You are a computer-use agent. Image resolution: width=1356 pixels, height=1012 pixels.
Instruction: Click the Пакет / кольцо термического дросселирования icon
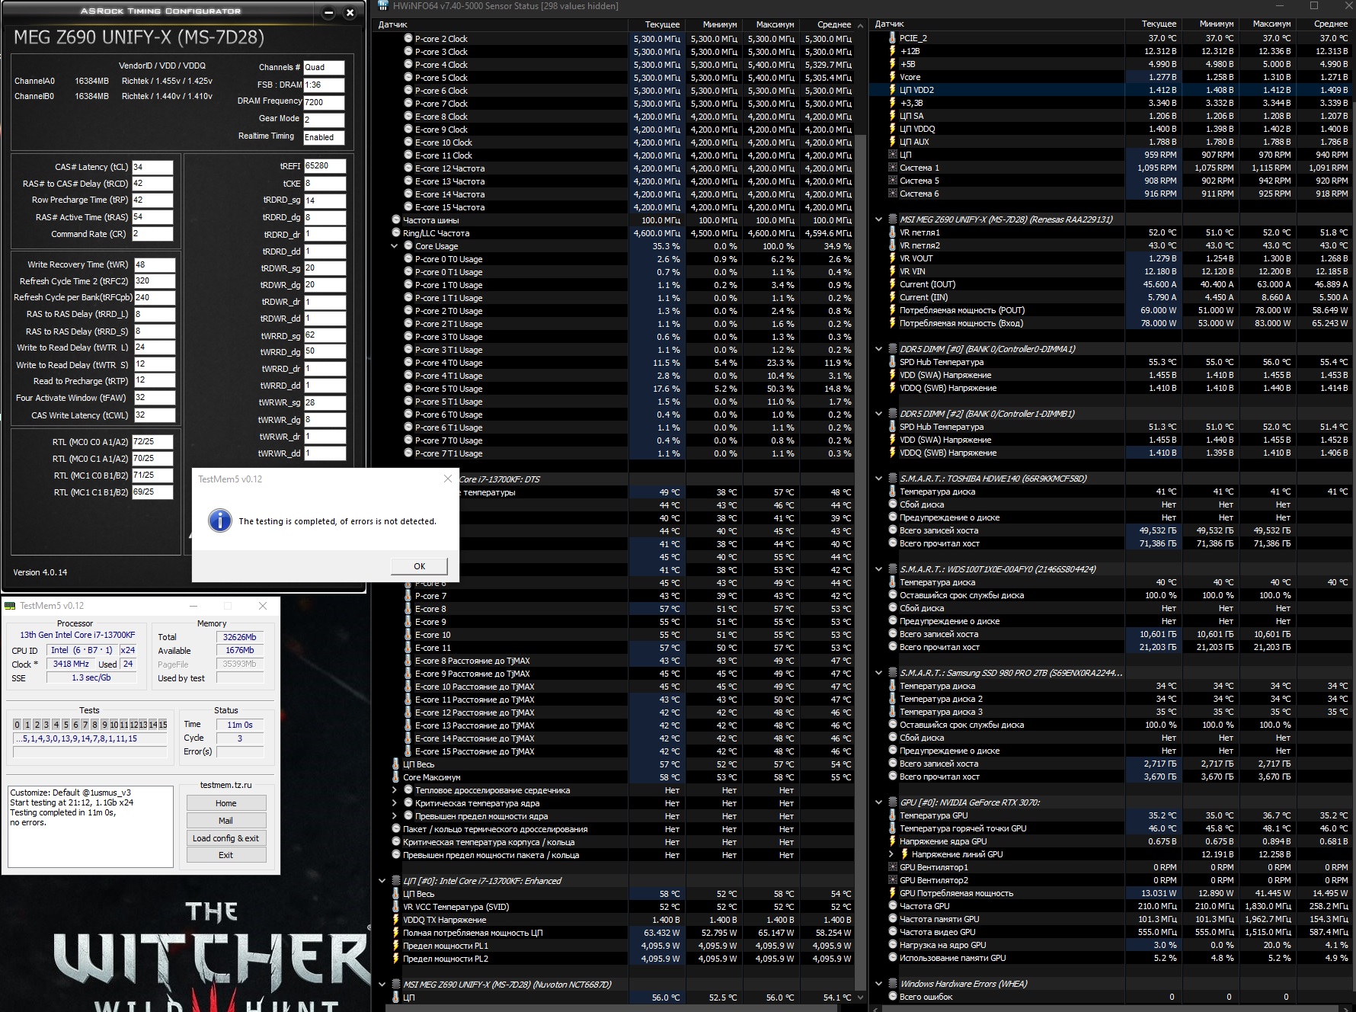[396, 829]
